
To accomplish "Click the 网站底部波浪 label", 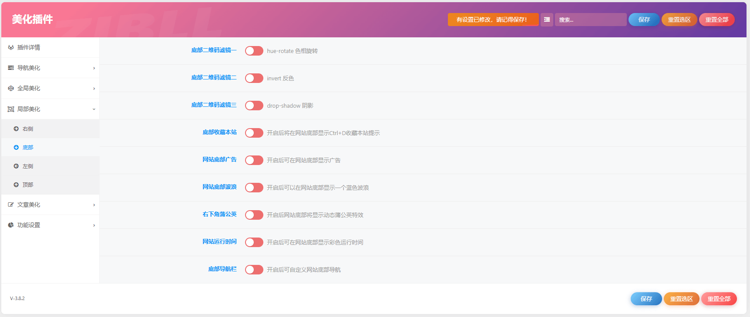I will (x=219, y=187).
